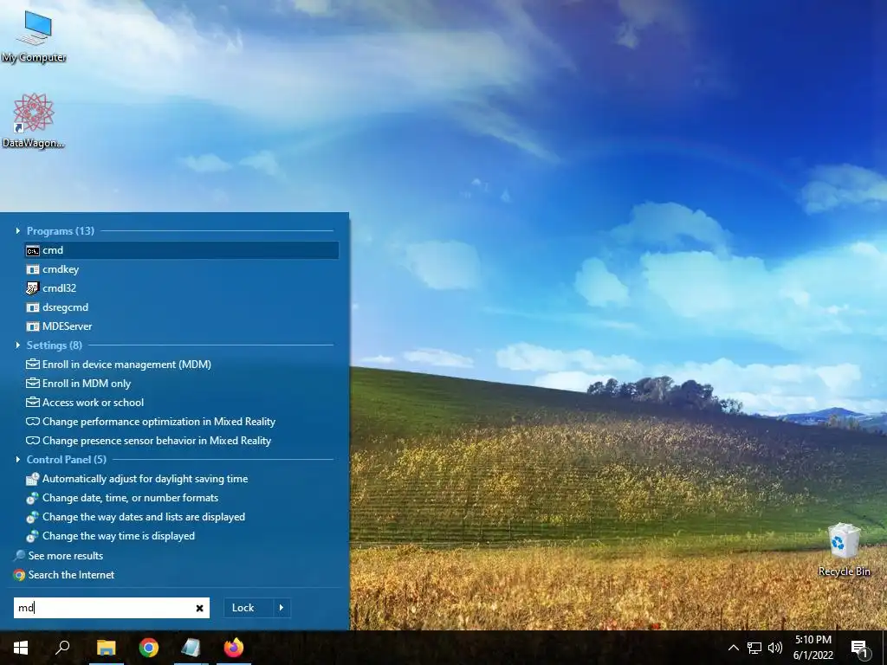The height and width of the screenshot is (665, 887).
Task: Select the Recycle Bin desktop icon
Action: [x=844, y=550]
